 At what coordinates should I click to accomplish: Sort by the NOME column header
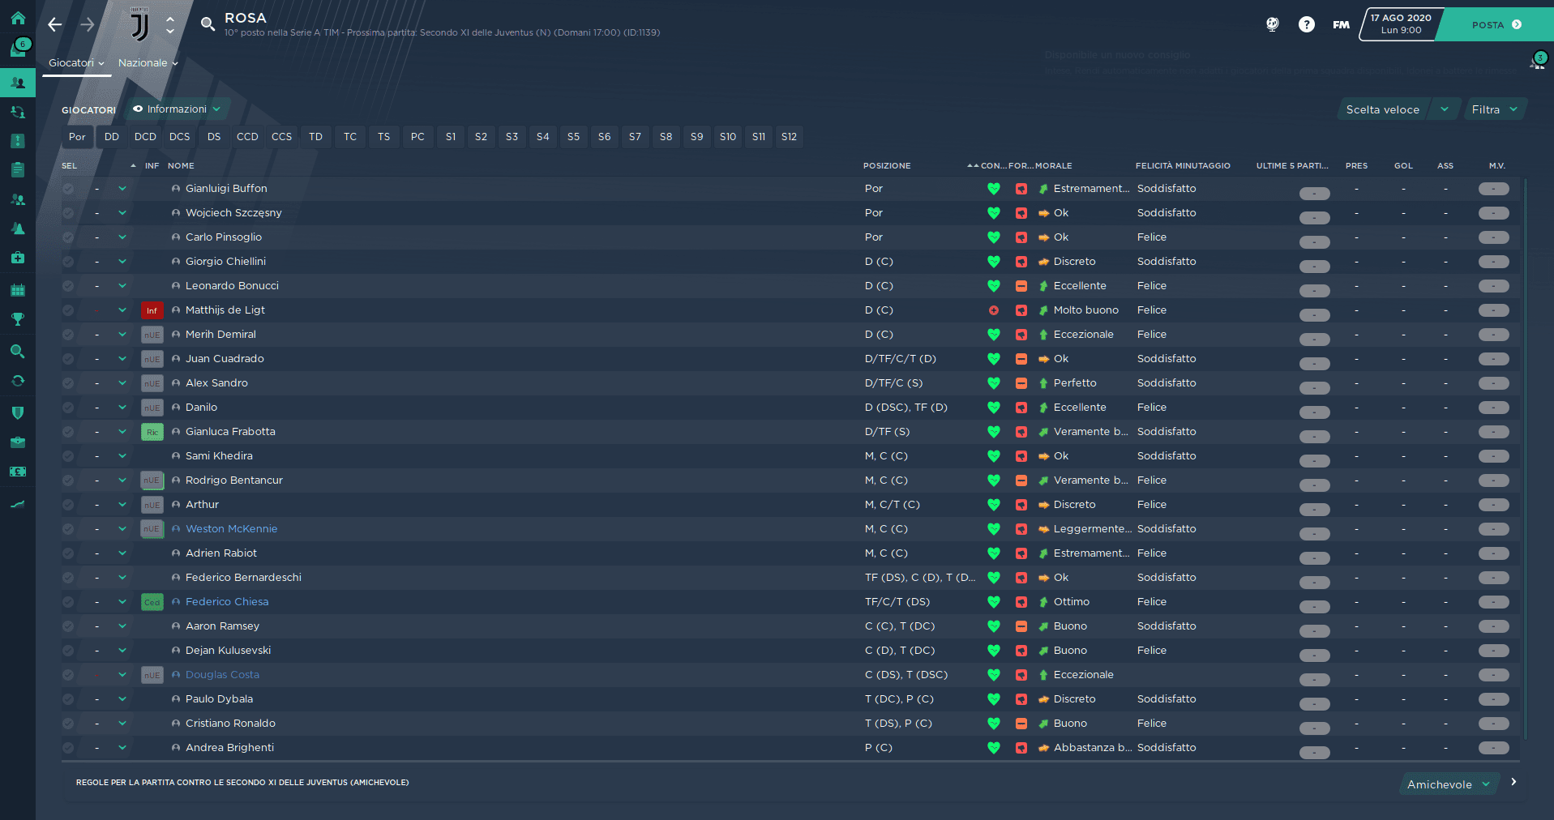pyautogui.click(x=181, y=166)
